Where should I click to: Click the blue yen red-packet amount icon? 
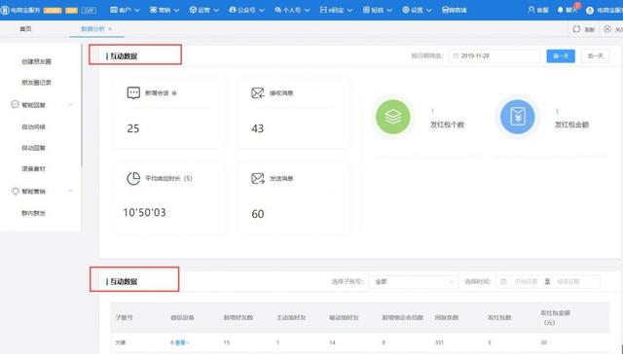517,117
